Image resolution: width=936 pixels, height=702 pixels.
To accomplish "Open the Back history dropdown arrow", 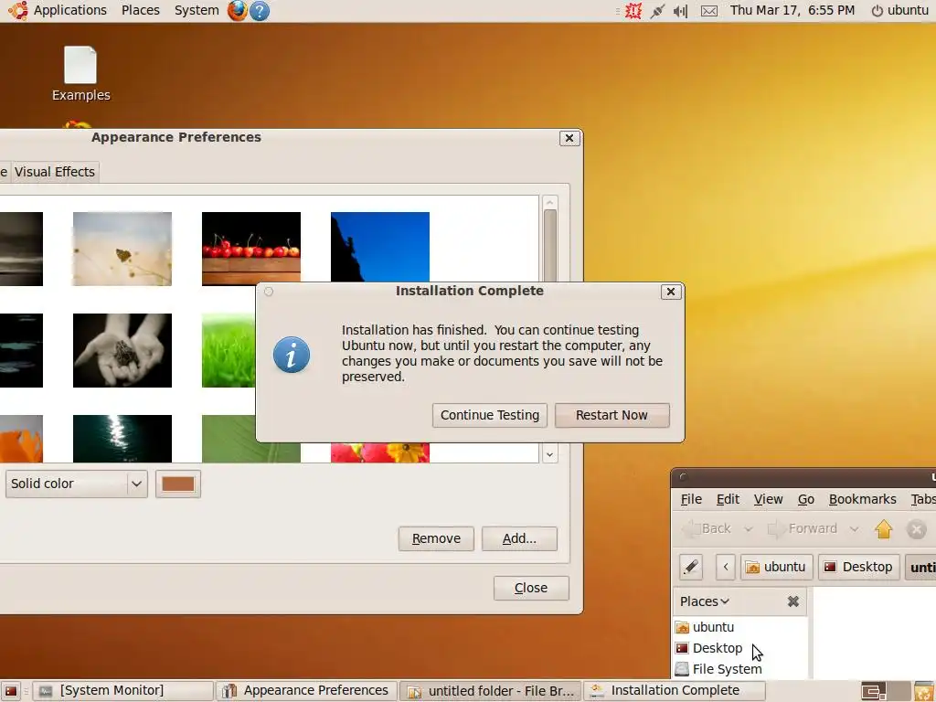I will pos(748,529).
